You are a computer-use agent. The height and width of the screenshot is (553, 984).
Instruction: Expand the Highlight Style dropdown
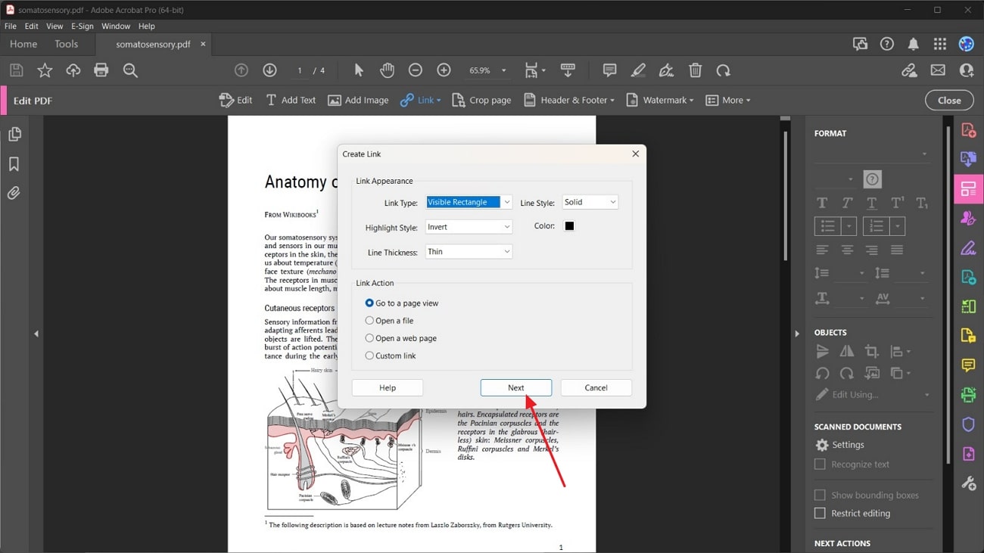[469, 227]
